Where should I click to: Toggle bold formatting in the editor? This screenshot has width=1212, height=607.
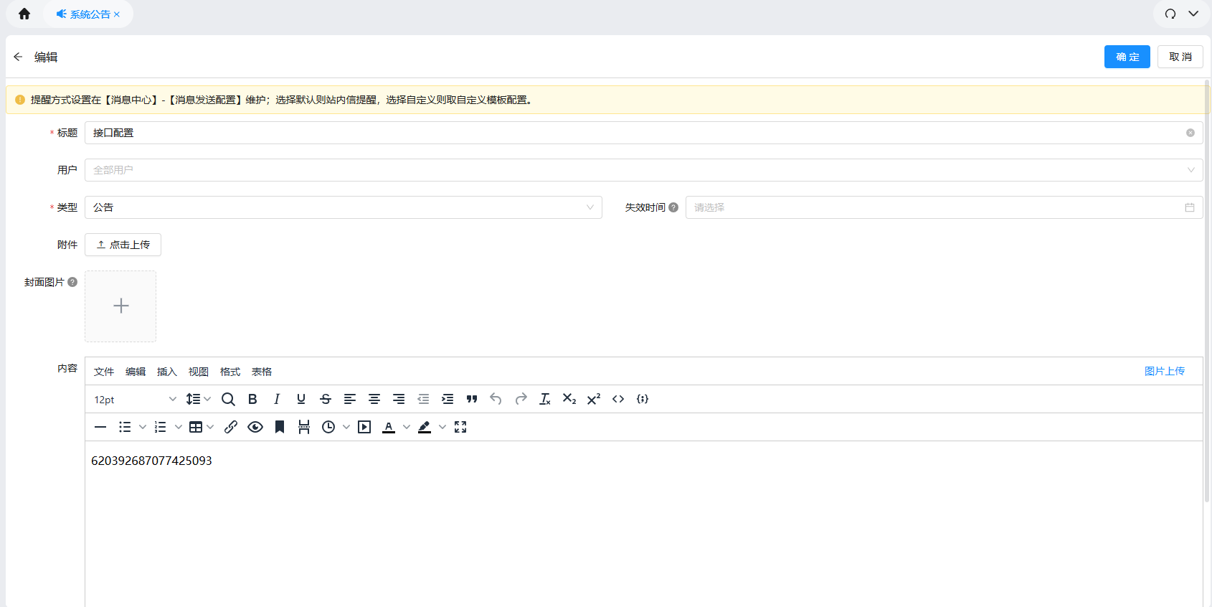coord(252,399)
